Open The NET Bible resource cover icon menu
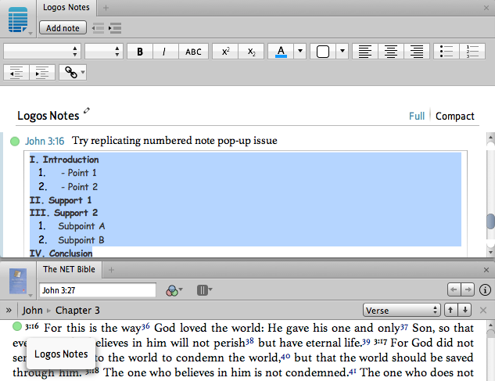The width and height of the screenshot is (495, 381). click(19, 282)
